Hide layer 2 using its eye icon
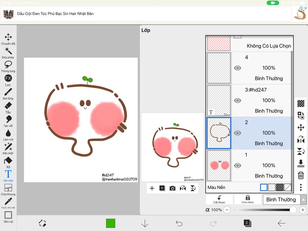Screen dimensions: 308x231 point(238,133)
